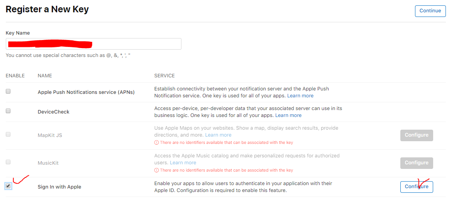Click the ENABLE column header
Image resolution: width=454 pixels, height=202 pixels.
[15, 75]
